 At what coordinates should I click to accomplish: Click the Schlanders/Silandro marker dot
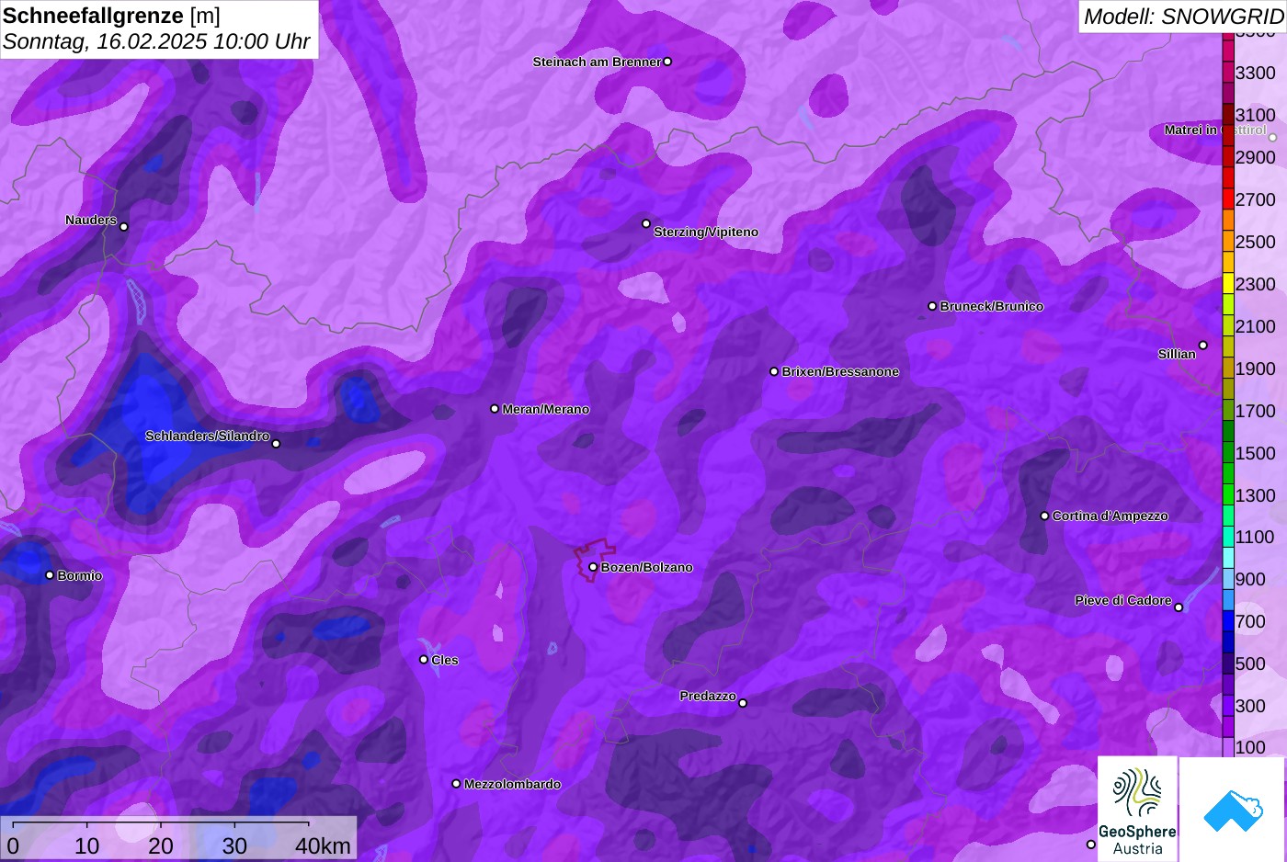pos(276,444)
